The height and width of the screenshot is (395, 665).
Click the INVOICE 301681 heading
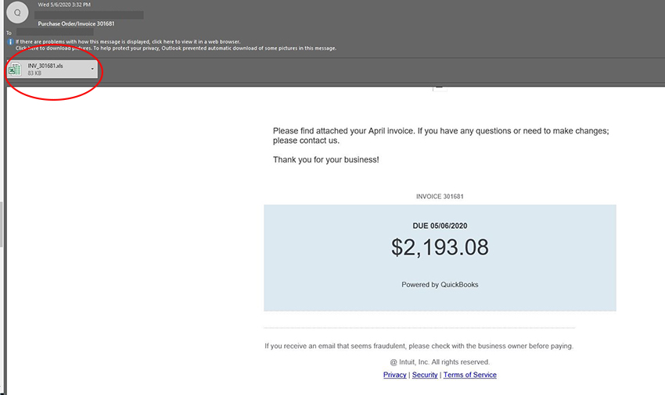pos(440,197)
